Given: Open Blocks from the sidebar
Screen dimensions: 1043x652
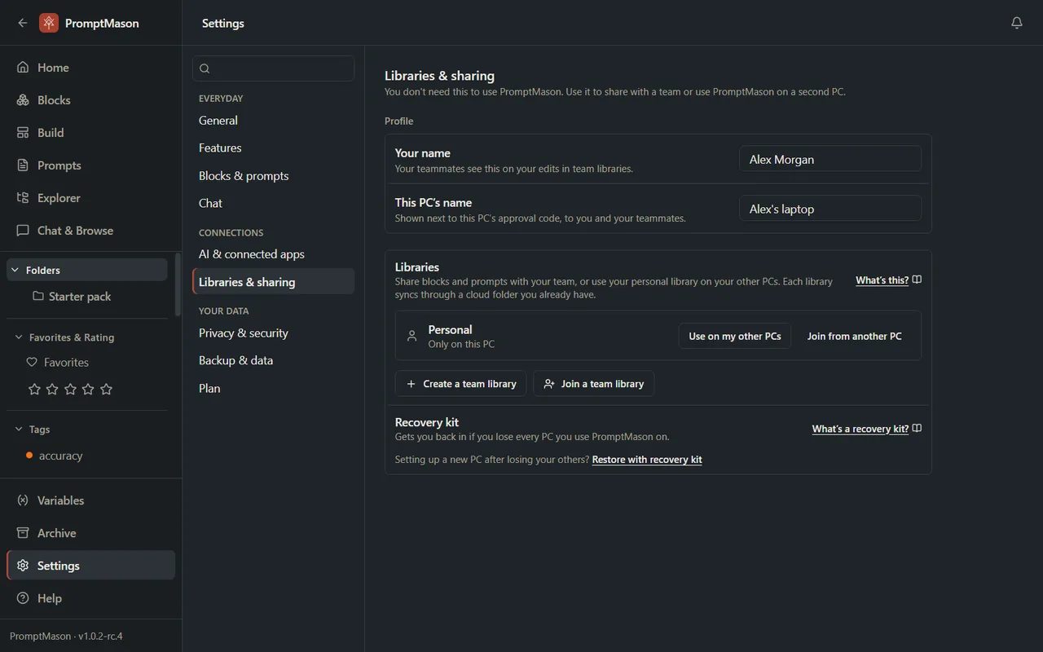Looking at the screenshot, I should (x=90, y=100).
